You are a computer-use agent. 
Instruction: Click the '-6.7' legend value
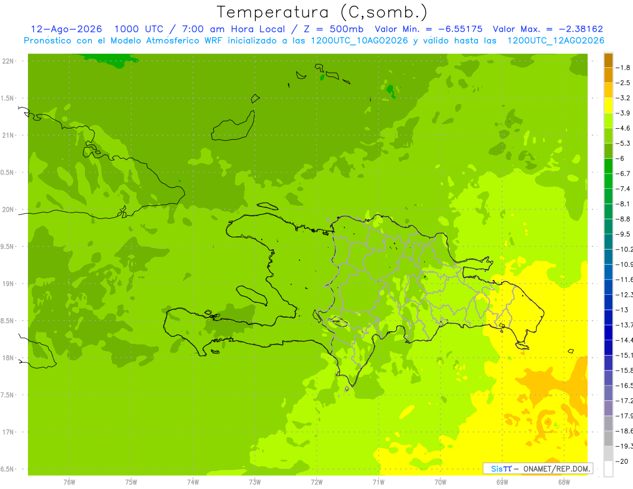point(624,173)
